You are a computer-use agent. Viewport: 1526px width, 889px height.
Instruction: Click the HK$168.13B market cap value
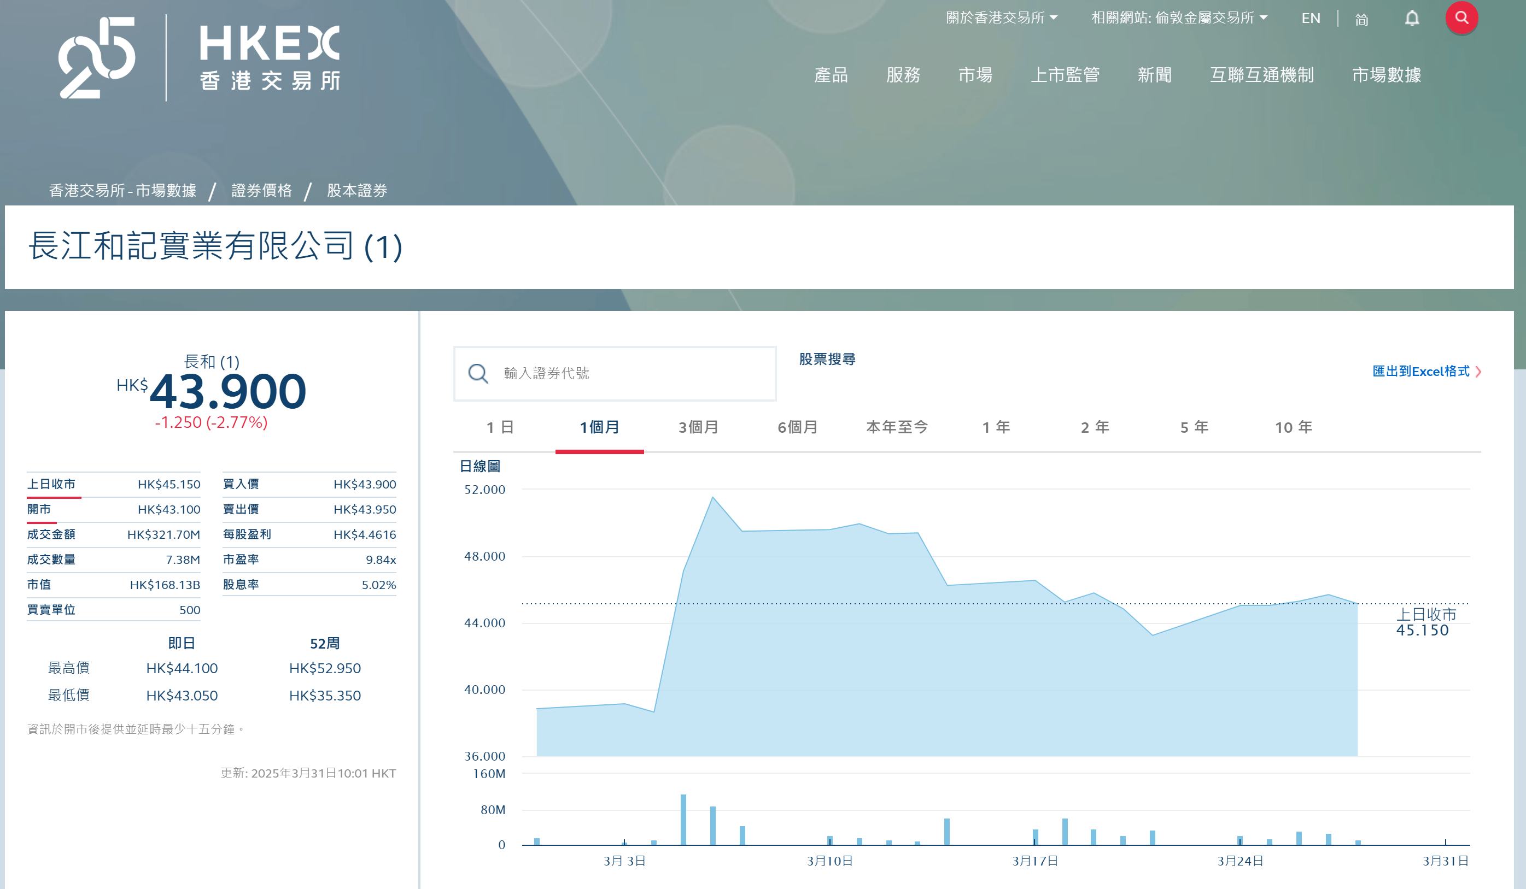coord(165,585)
